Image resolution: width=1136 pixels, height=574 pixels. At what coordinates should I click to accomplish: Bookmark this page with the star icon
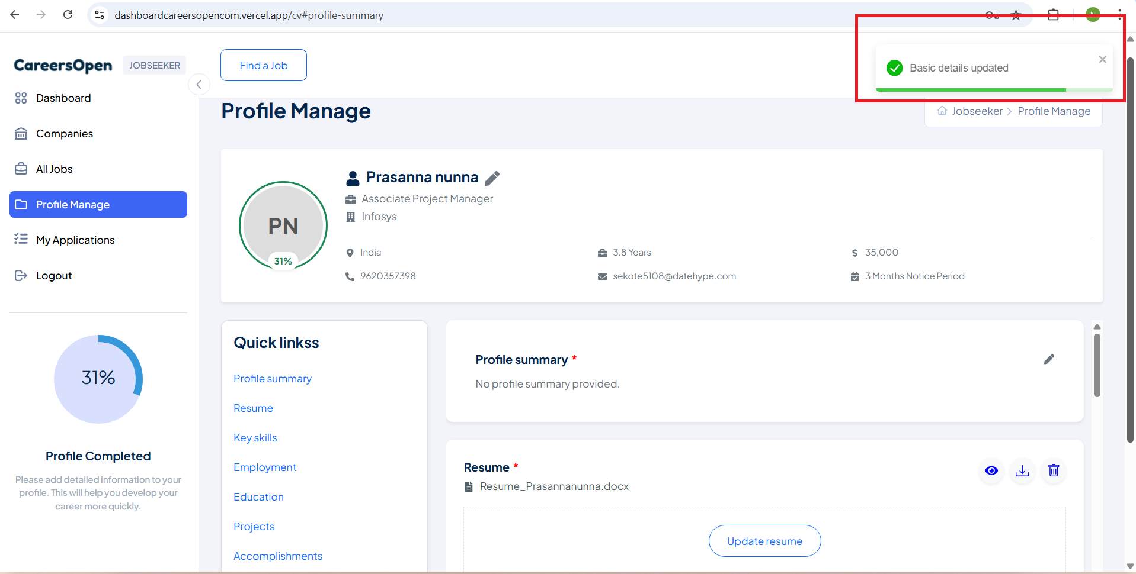point(1016,15)
